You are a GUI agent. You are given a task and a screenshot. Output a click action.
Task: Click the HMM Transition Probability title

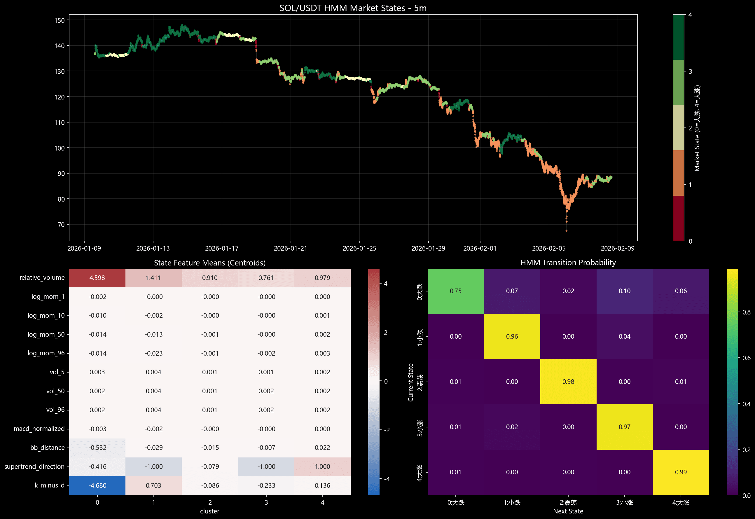568,263
